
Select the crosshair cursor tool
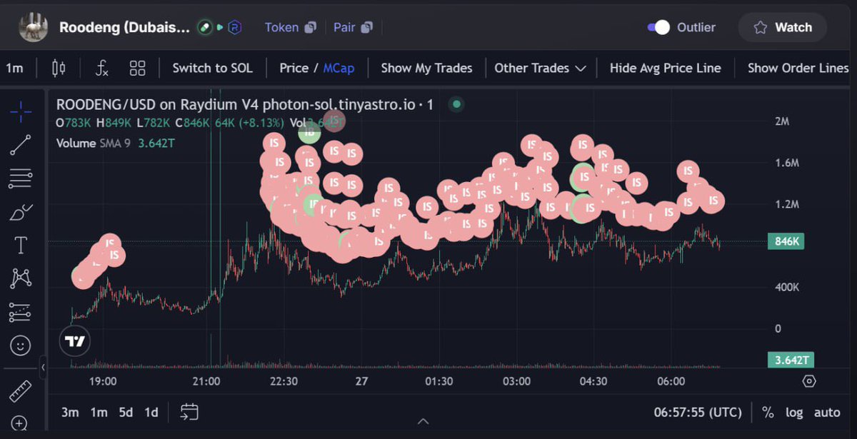point(21,112)
